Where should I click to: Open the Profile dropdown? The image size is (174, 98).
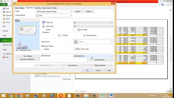pos(54,12)
